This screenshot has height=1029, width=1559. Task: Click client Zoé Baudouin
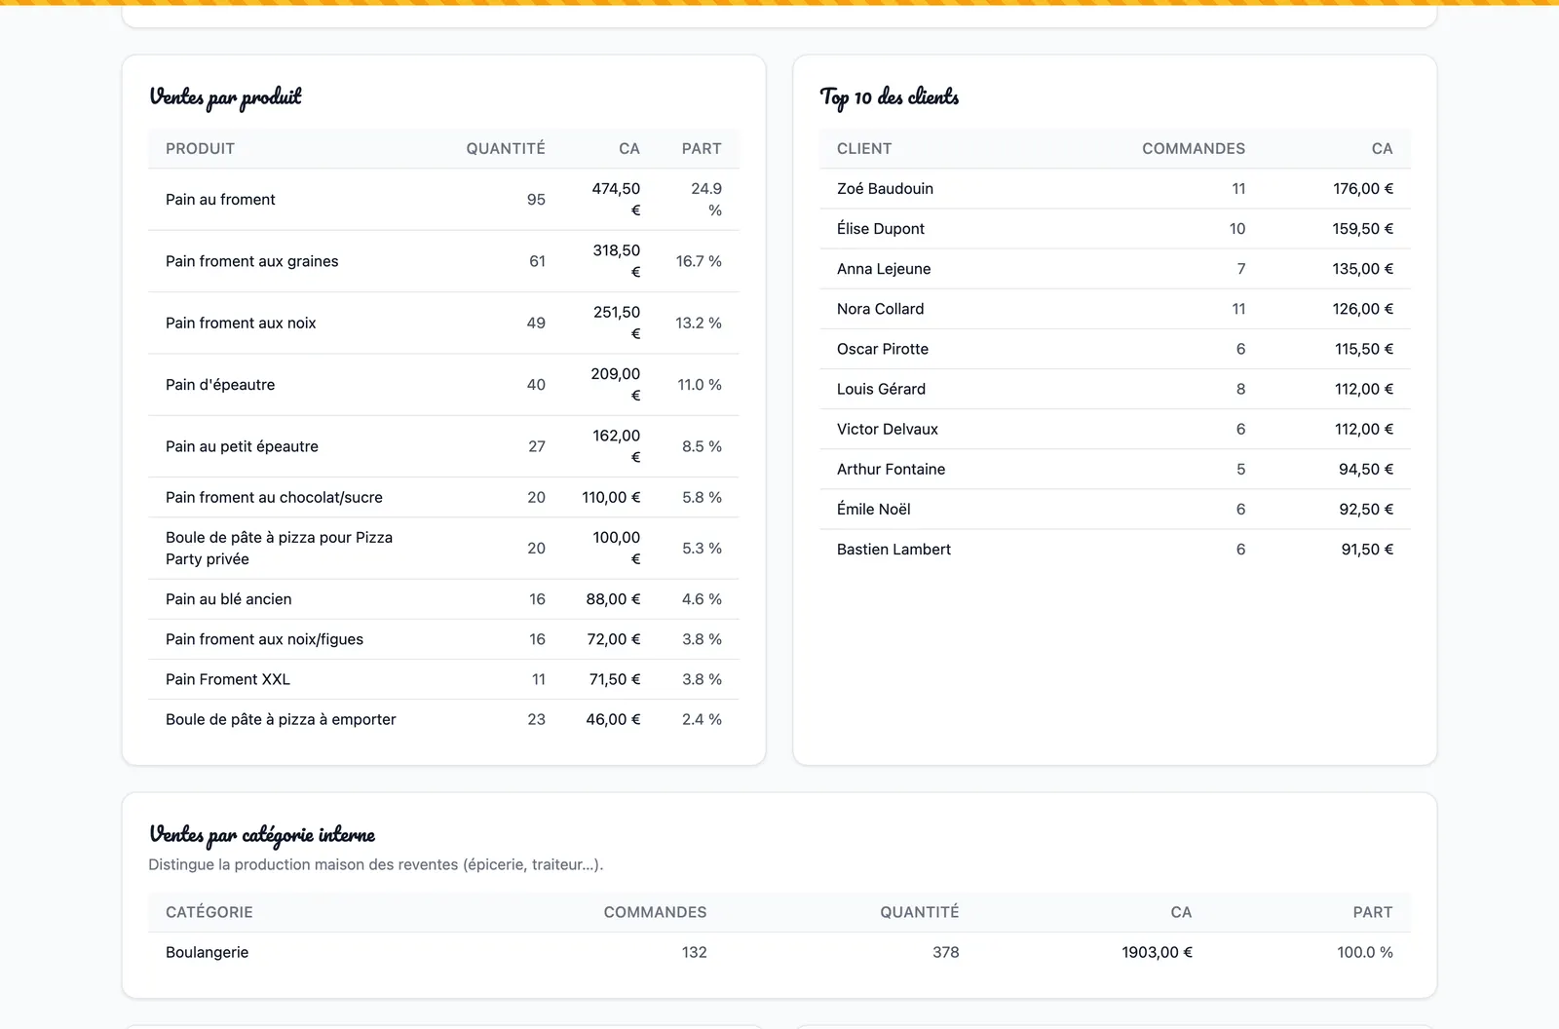point(885,188)
